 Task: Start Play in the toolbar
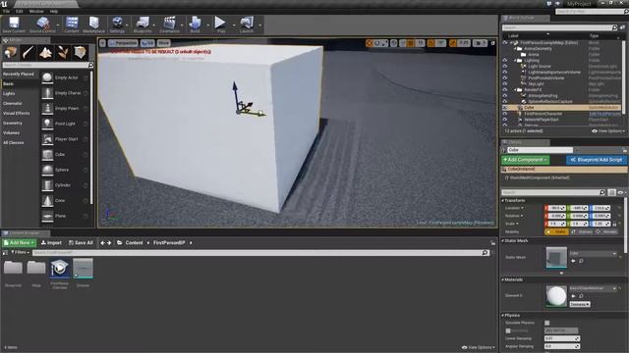tap(220, 24)
